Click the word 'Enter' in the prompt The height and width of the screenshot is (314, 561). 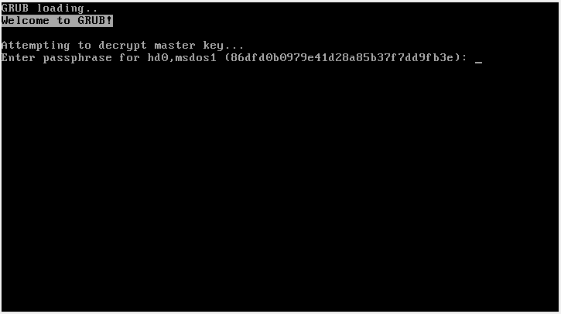(x=19, y=57)
